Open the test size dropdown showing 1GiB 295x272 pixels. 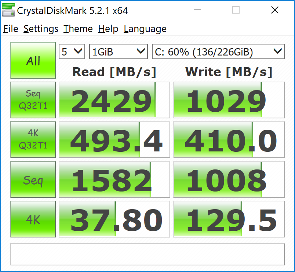click(x=119, y=51)
